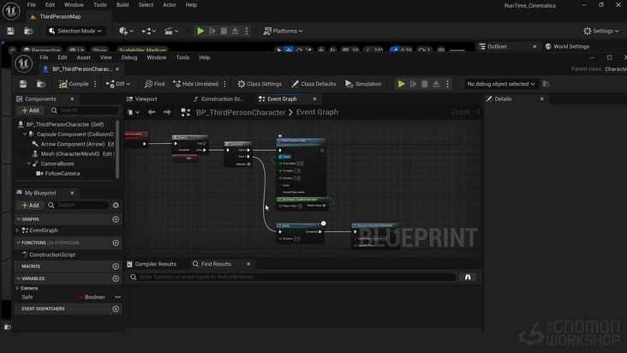Image resolution: width=627 pixels, height=353 pixels.
Task: Add a new event dispatcher
Action: pyautogui.click(x=116, y=308)
